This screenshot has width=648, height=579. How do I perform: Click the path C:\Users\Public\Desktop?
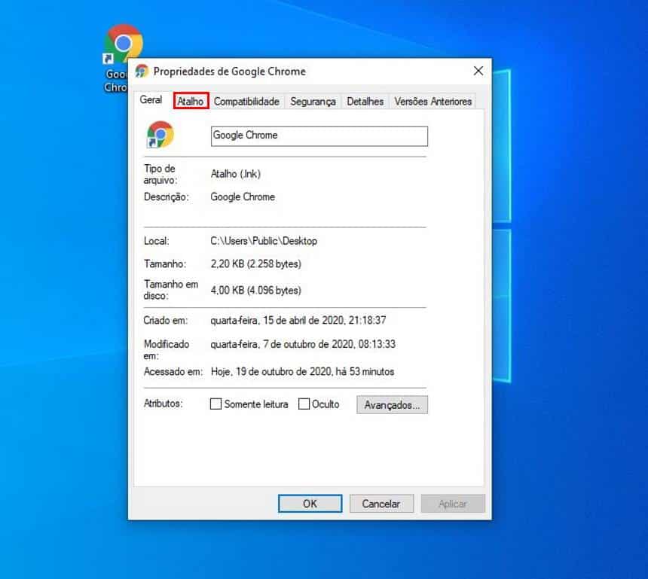pyautogui.click(x=264, y=241)
